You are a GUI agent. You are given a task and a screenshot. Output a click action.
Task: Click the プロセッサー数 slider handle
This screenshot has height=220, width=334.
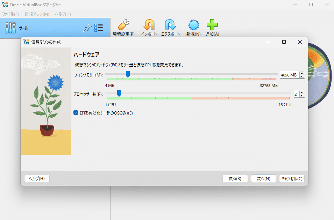(119, 93)
